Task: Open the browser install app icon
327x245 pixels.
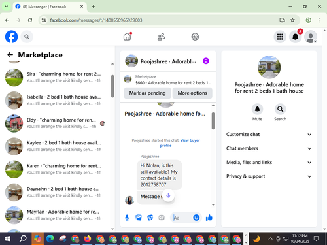Action: [x=282, y=20]
